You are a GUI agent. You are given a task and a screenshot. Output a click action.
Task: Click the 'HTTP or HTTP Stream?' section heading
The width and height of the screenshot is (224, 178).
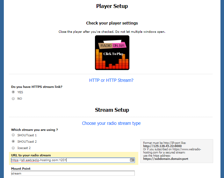(111, 80)
